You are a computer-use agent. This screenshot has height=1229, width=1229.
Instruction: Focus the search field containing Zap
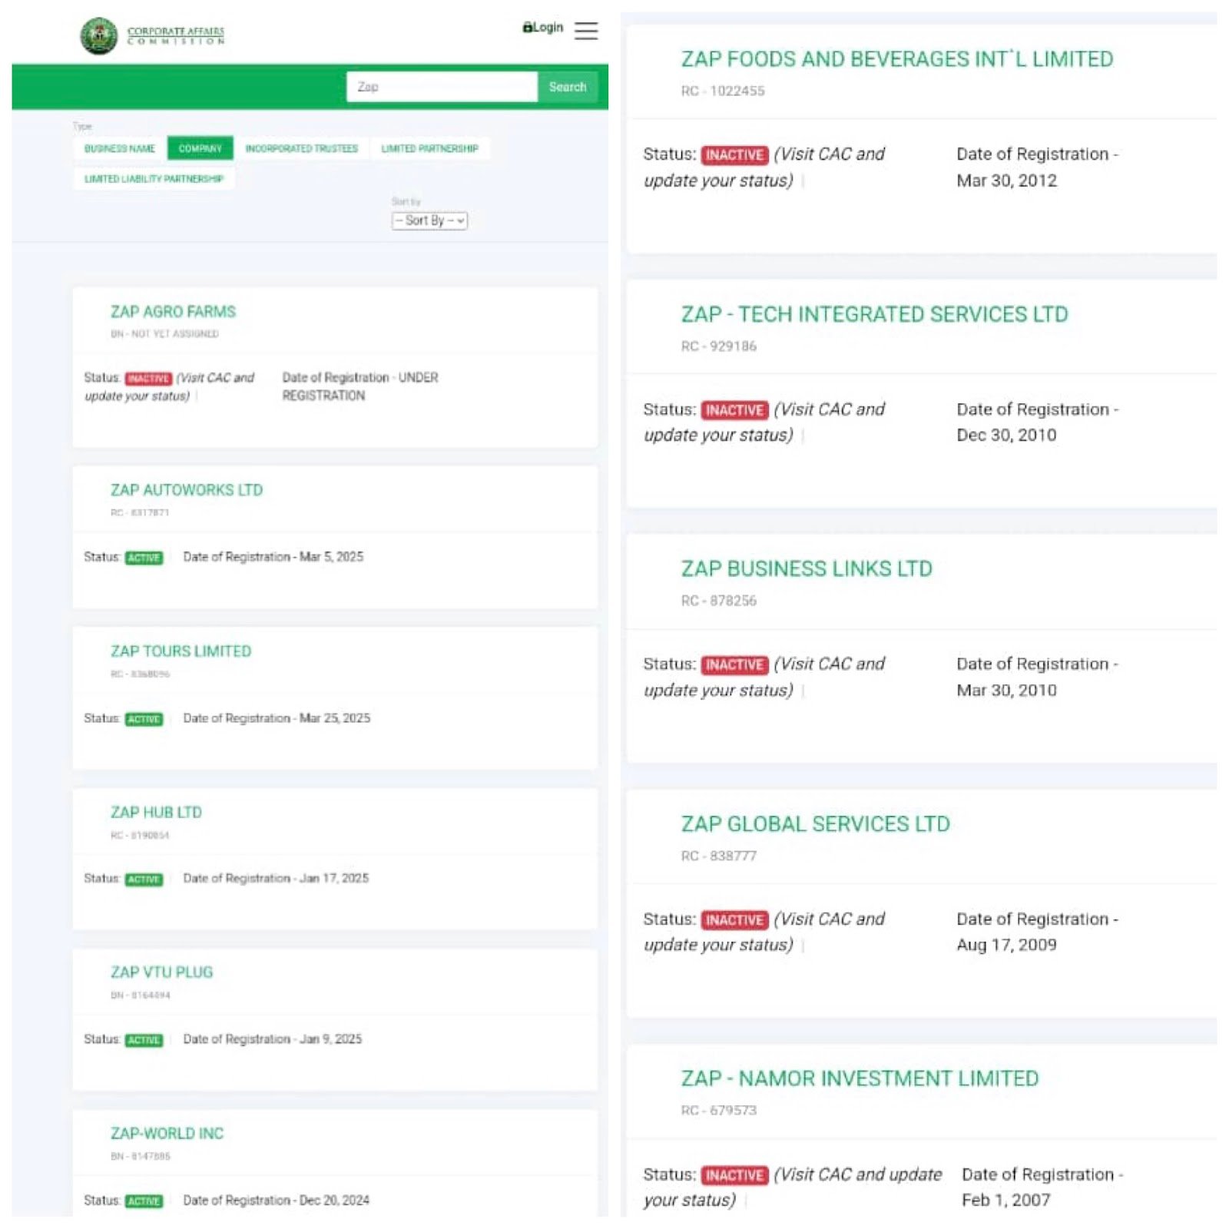click(442, 87)
